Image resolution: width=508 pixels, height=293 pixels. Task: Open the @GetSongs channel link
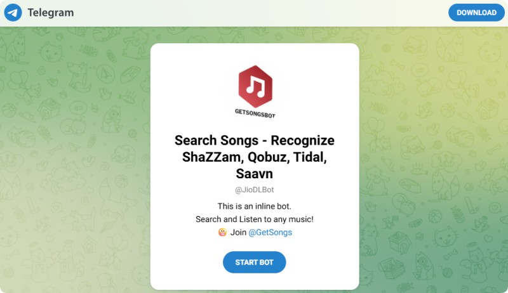click(271, 232)
